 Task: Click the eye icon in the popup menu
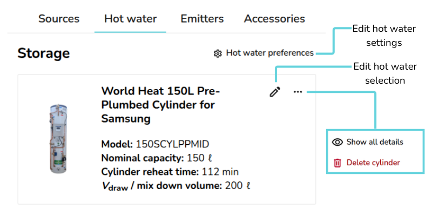pos(337,142)
